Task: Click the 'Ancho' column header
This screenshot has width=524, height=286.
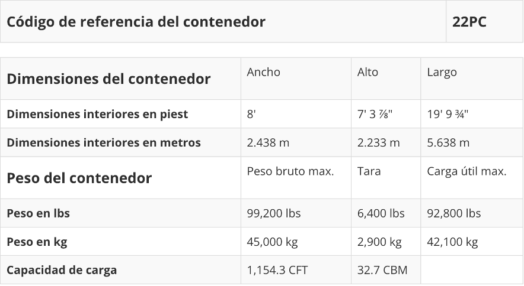Action: point(263,72)
